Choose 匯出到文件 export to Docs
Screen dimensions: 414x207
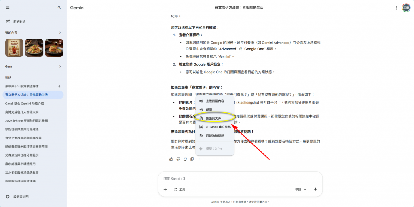(215, 118)
